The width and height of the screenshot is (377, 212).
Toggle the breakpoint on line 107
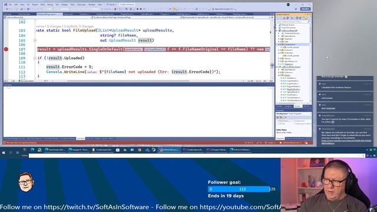[x=6, y=49]
